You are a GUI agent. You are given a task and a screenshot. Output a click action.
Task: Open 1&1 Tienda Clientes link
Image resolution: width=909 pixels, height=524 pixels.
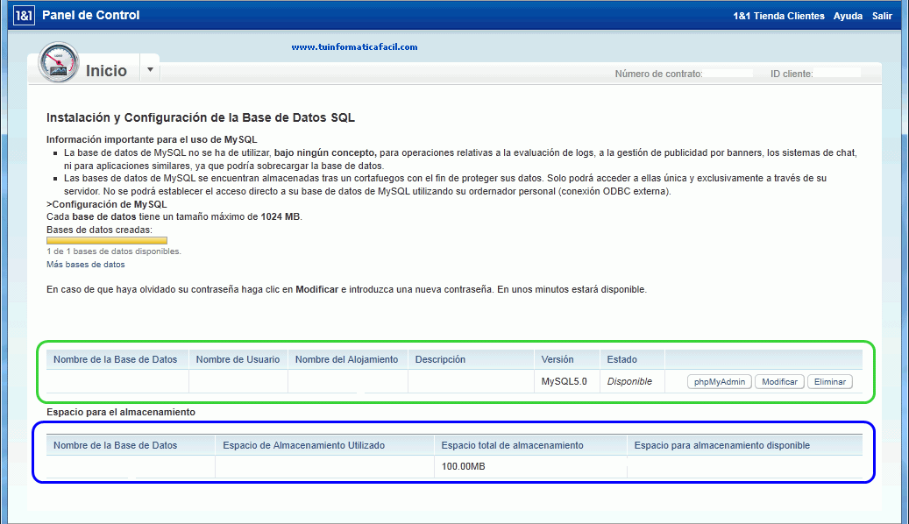[x=778, y=16]
